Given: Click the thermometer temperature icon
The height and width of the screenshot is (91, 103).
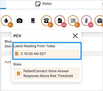Looking at the screenshot, I should point(86,21).
